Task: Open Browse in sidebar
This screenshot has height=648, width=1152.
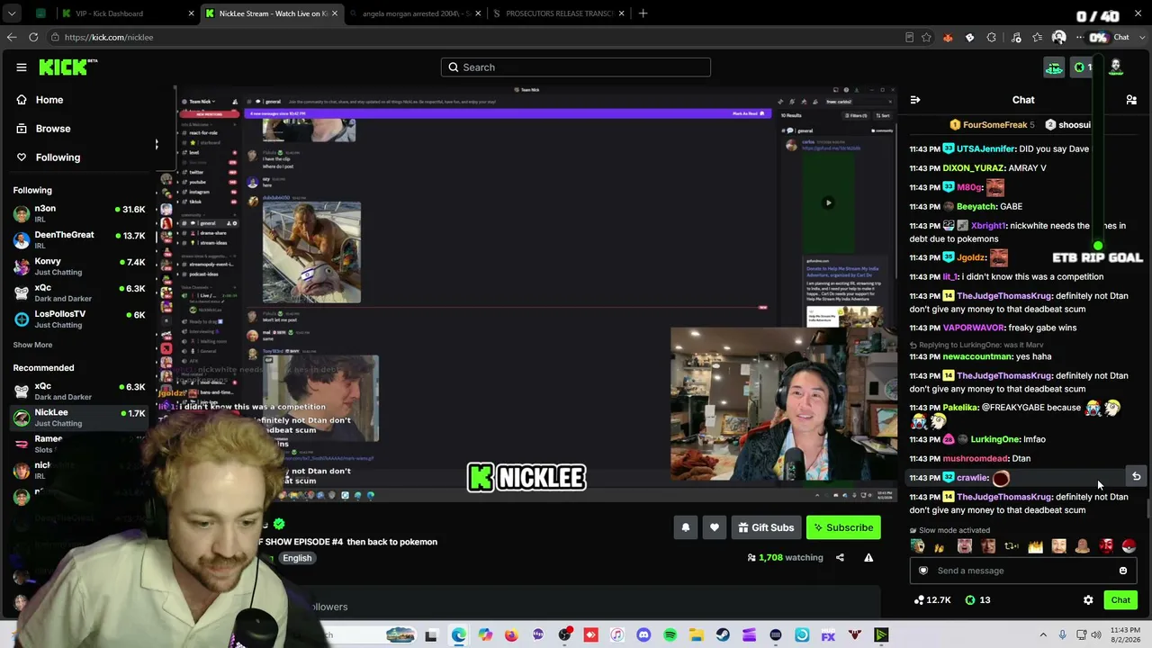Action: point(52,129)
